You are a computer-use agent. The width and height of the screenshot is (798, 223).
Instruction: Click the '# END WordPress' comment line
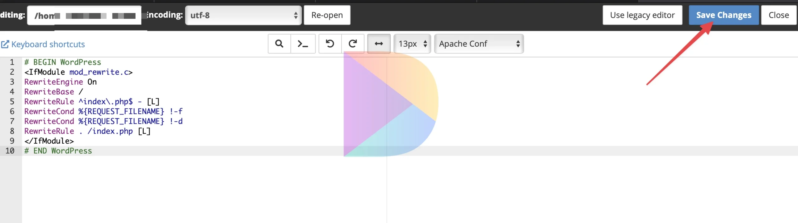tap(58, 151)
